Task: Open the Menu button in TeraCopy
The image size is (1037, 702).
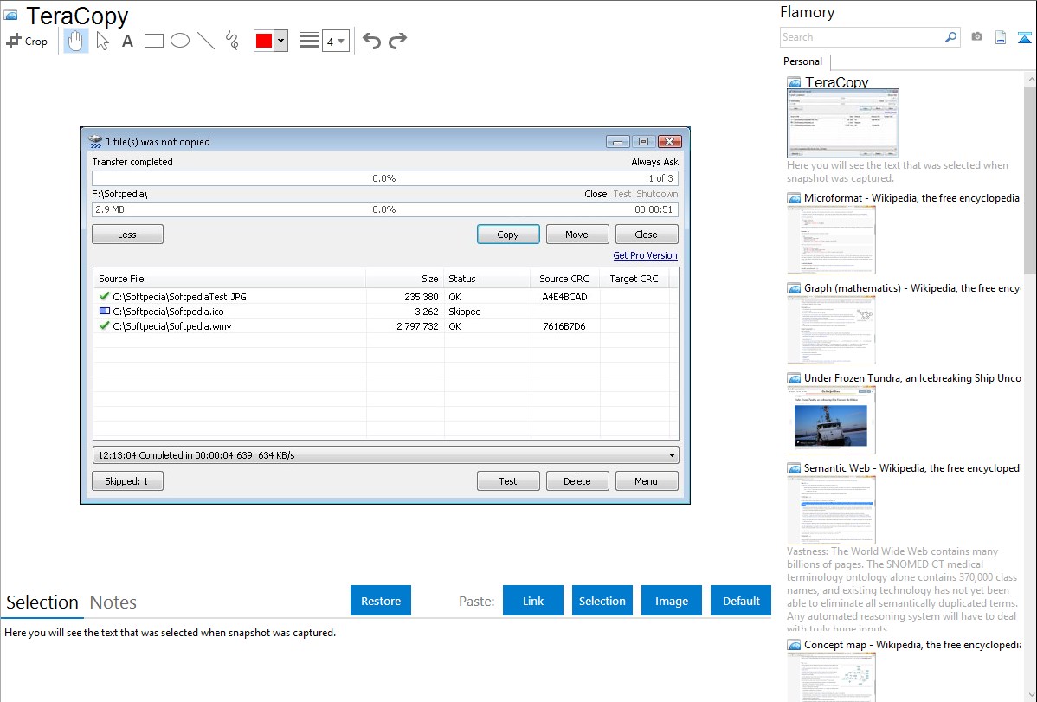Action: pos(647,481)
